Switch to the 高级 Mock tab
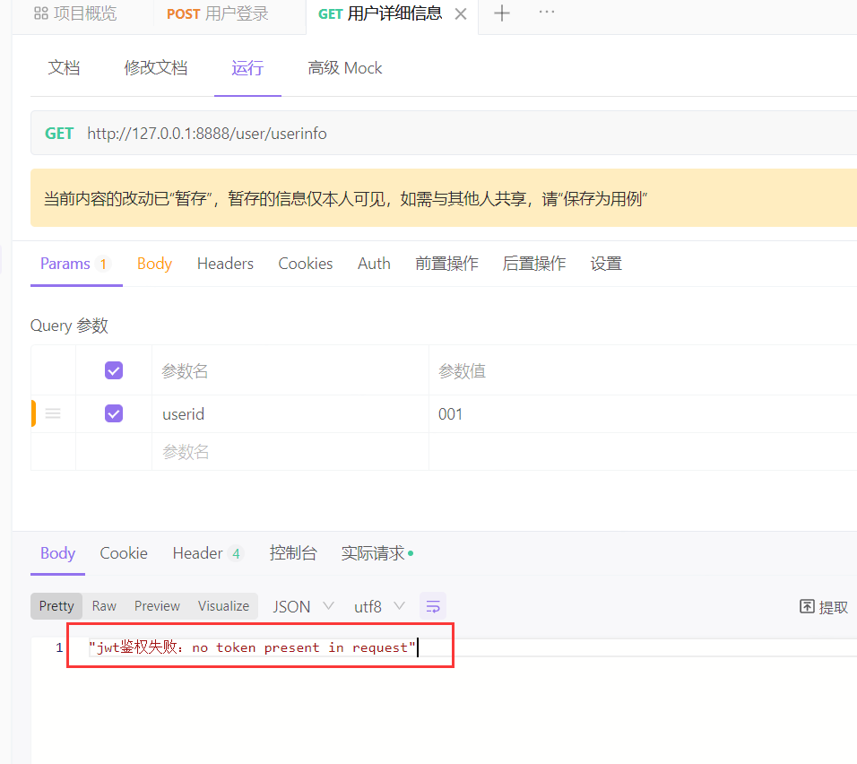 pyautogui.click(x=344, y=67)
